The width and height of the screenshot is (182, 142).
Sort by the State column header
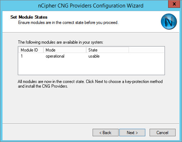108,50
